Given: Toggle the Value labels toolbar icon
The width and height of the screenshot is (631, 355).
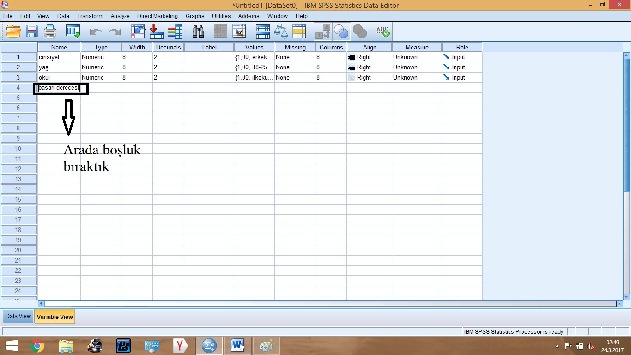Looking at the screenshot, I should tap(322, 31).
